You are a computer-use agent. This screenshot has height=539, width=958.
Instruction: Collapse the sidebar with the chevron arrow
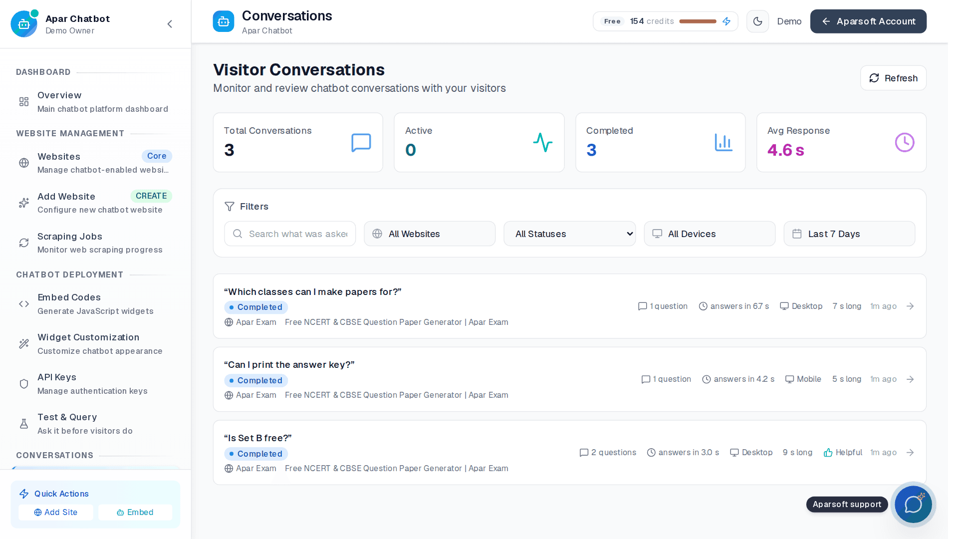tap(170, 24)
